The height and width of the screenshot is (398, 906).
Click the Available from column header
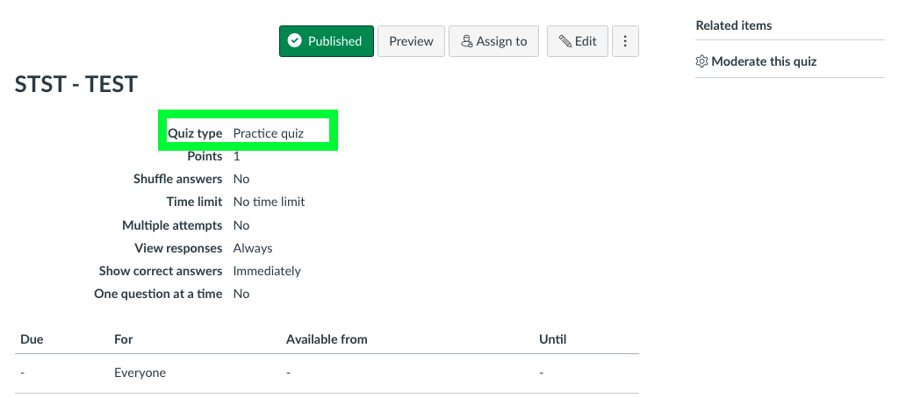[x=327, y=339]
